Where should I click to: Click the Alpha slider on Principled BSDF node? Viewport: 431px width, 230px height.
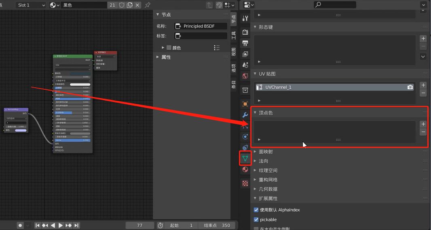tap(72, 140)
